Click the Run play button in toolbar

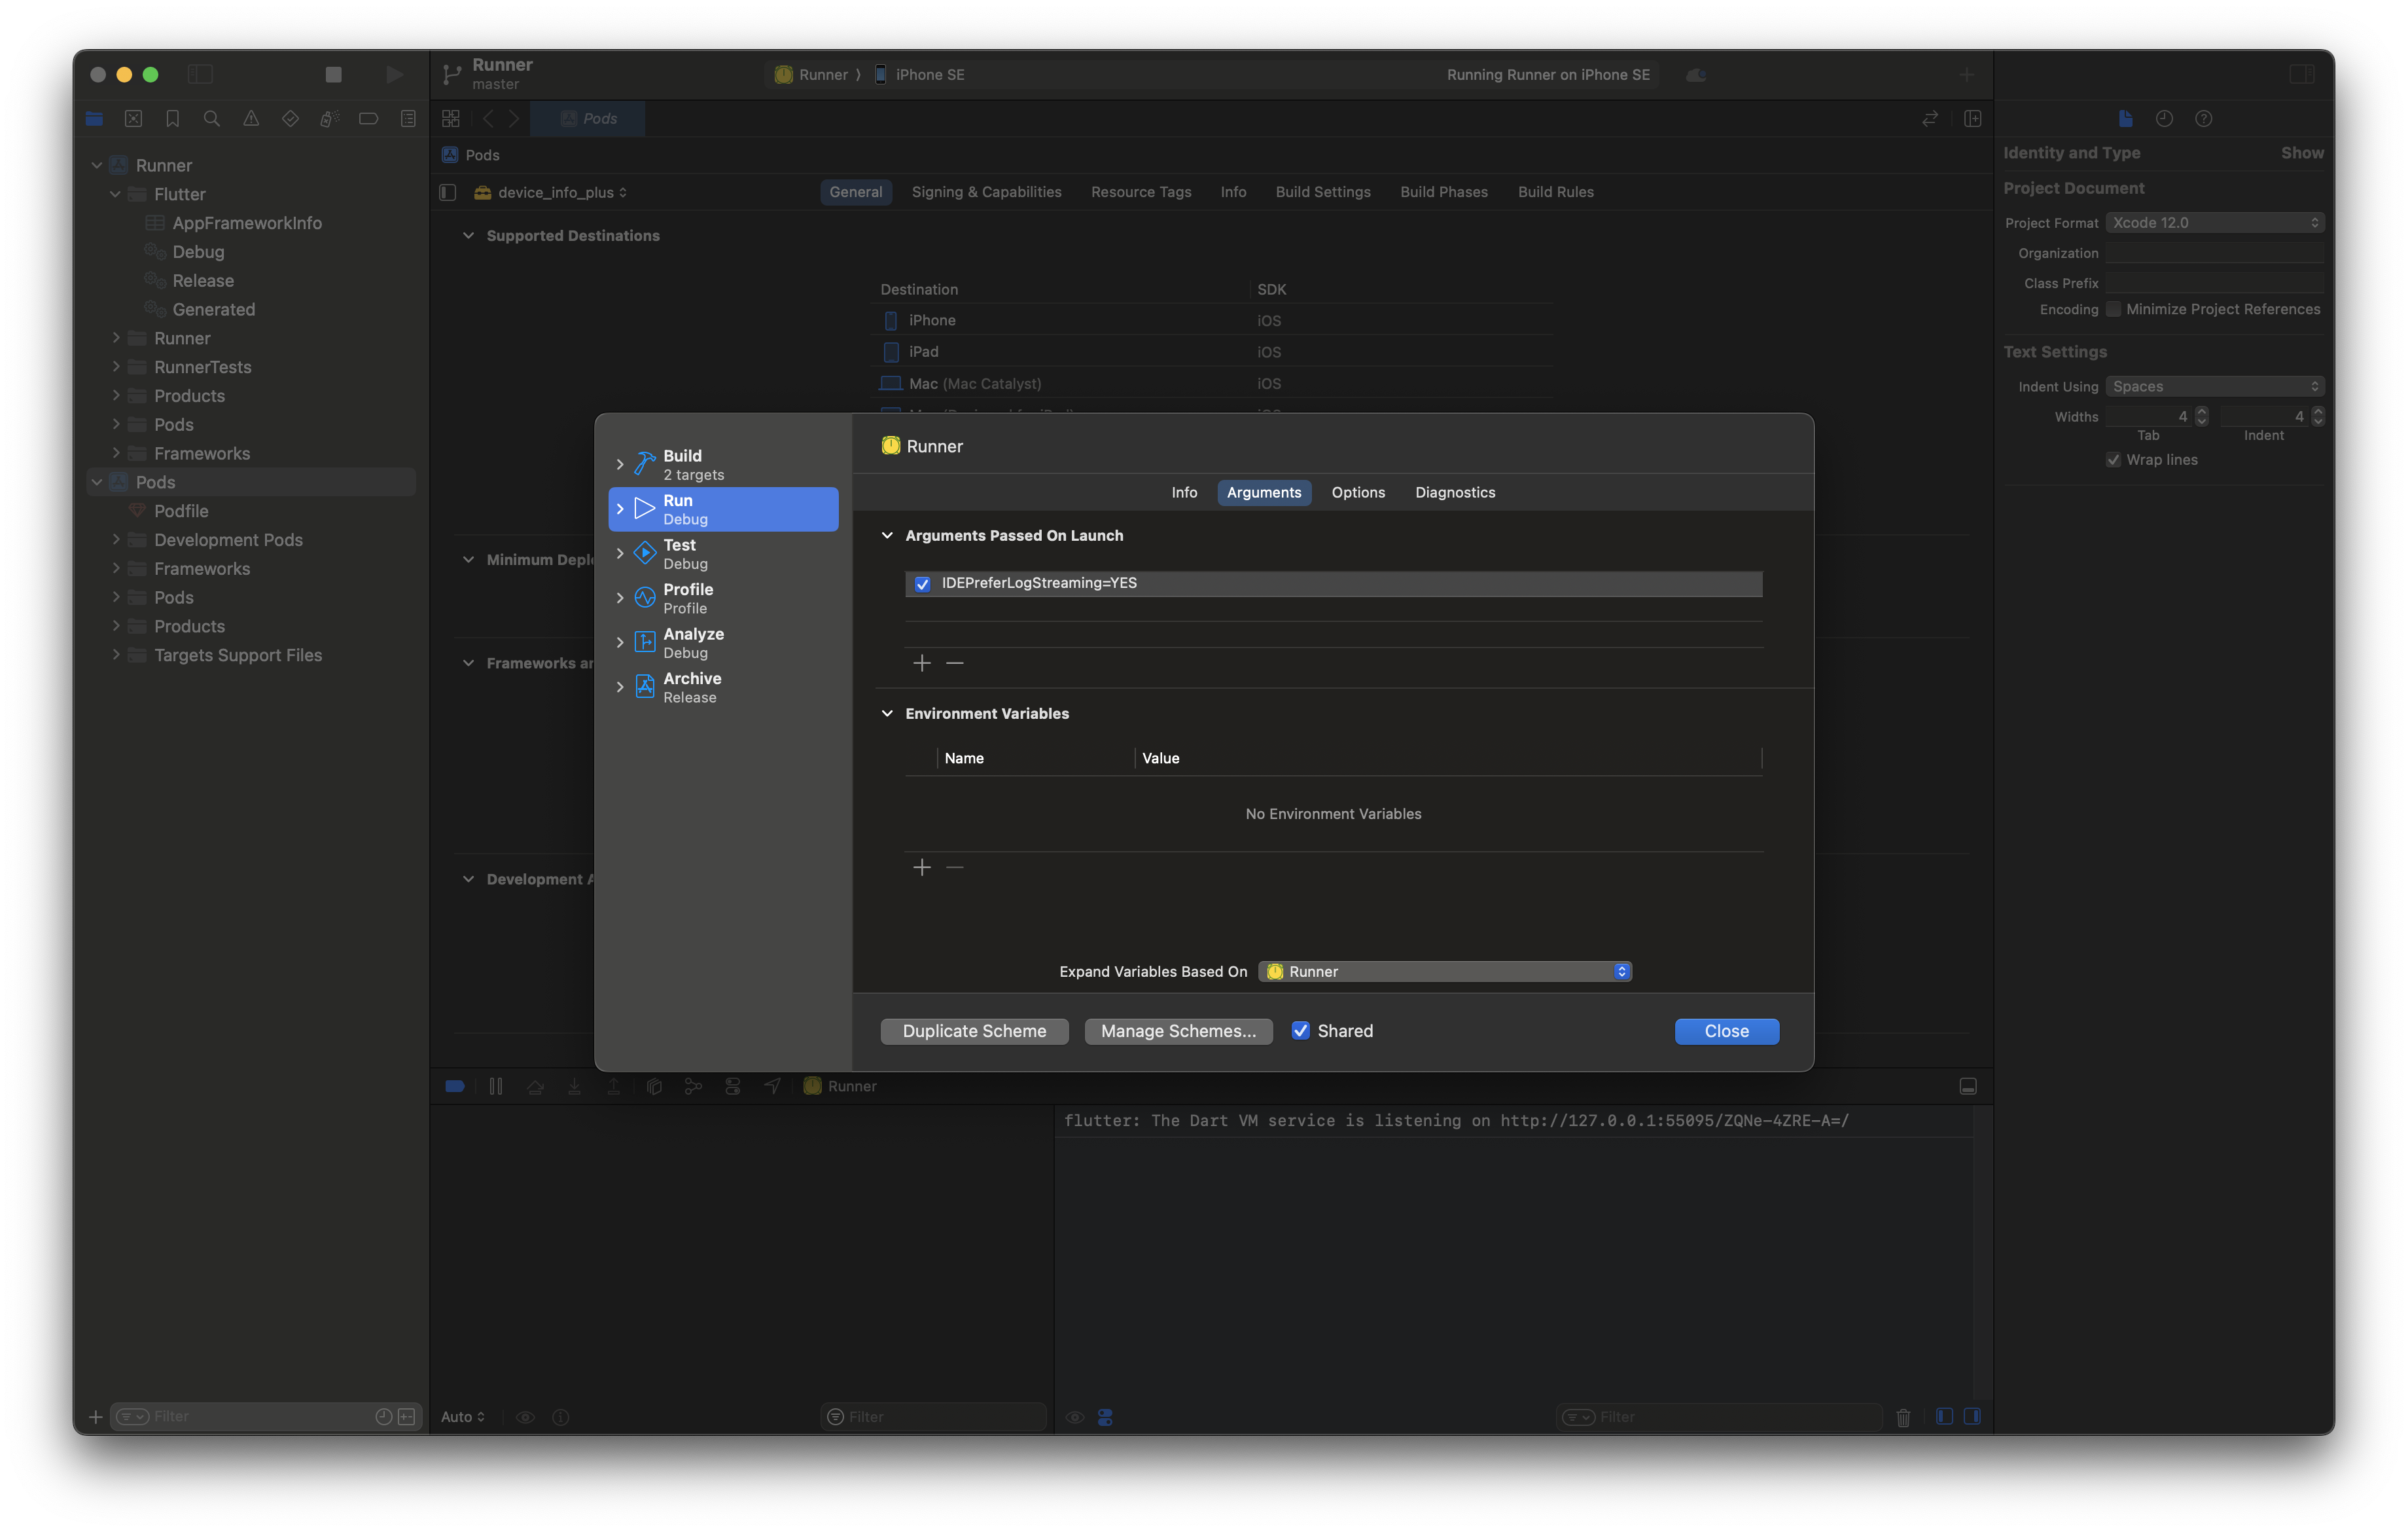[394, 74]
